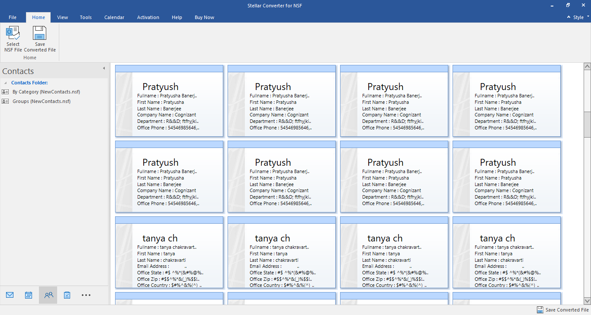Viewport: 591px width, 315px height.
Task: Open the Buy Now tab
Action: [x=205, y=17]
